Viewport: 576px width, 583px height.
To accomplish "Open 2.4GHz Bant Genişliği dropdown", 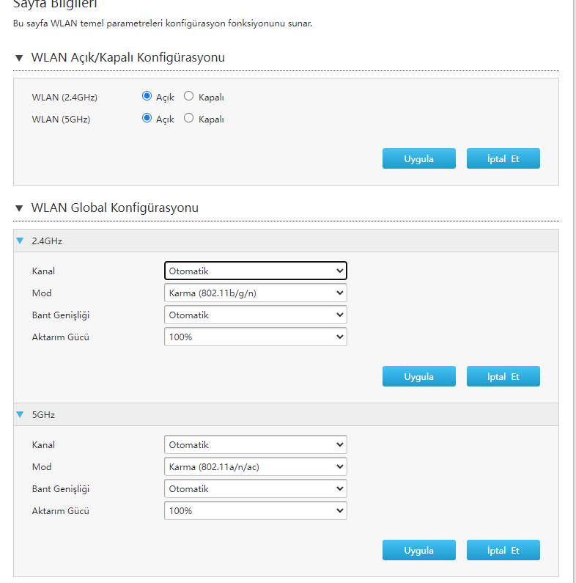I will coord(255,315).
